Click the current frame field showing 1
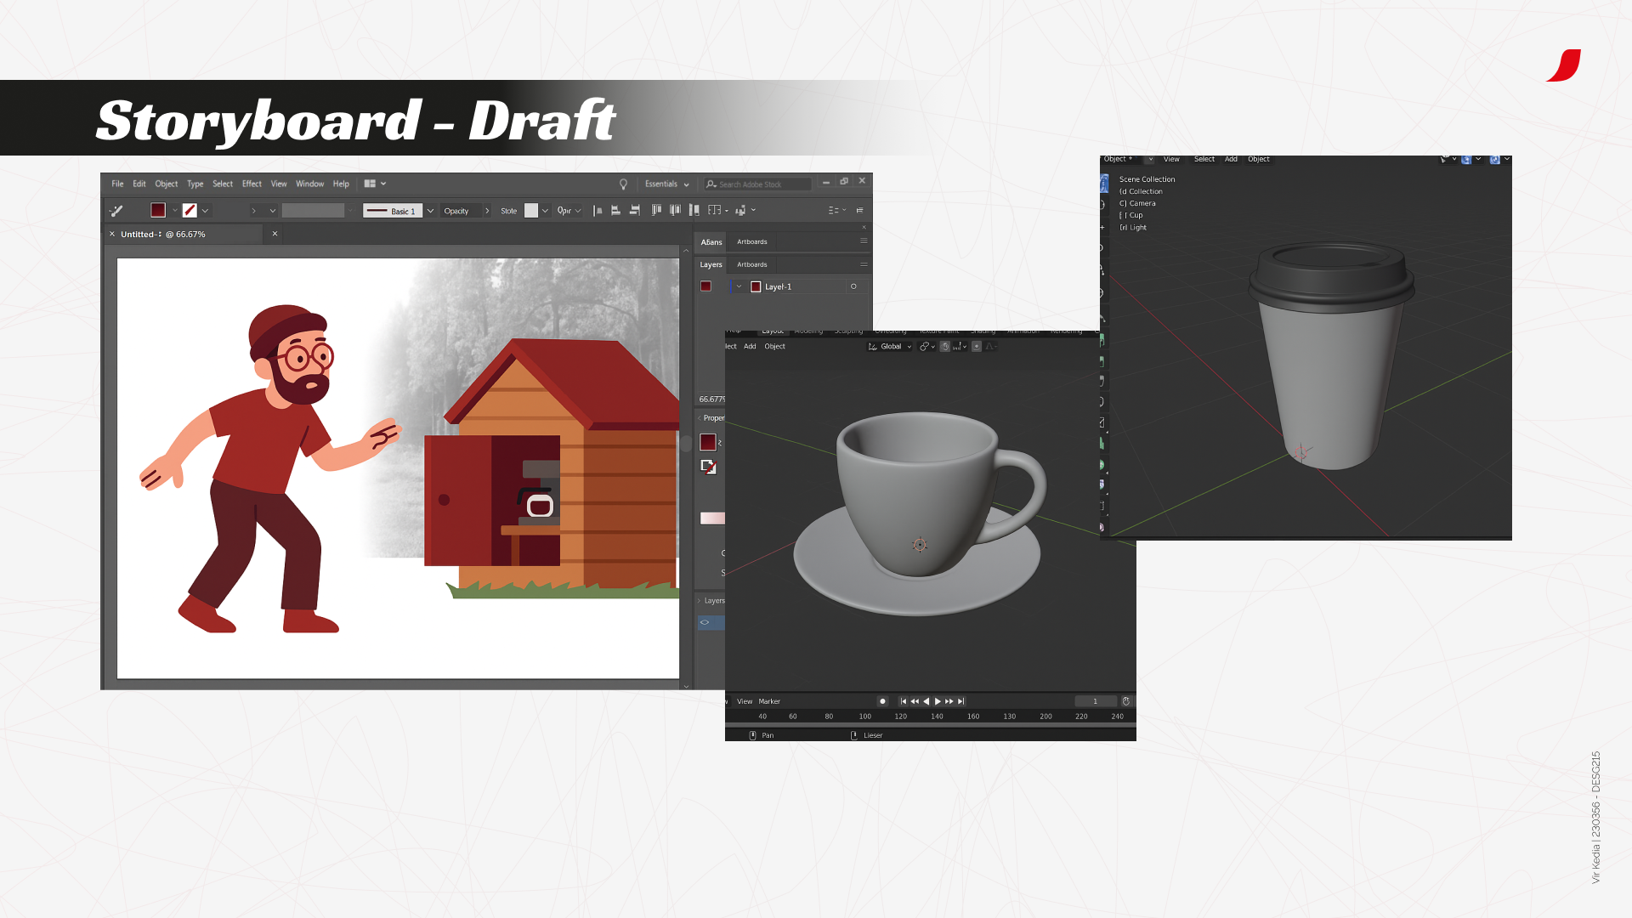Image resolution: width=1632 pixels, height=918 pixels. (x=1095, y=701)
